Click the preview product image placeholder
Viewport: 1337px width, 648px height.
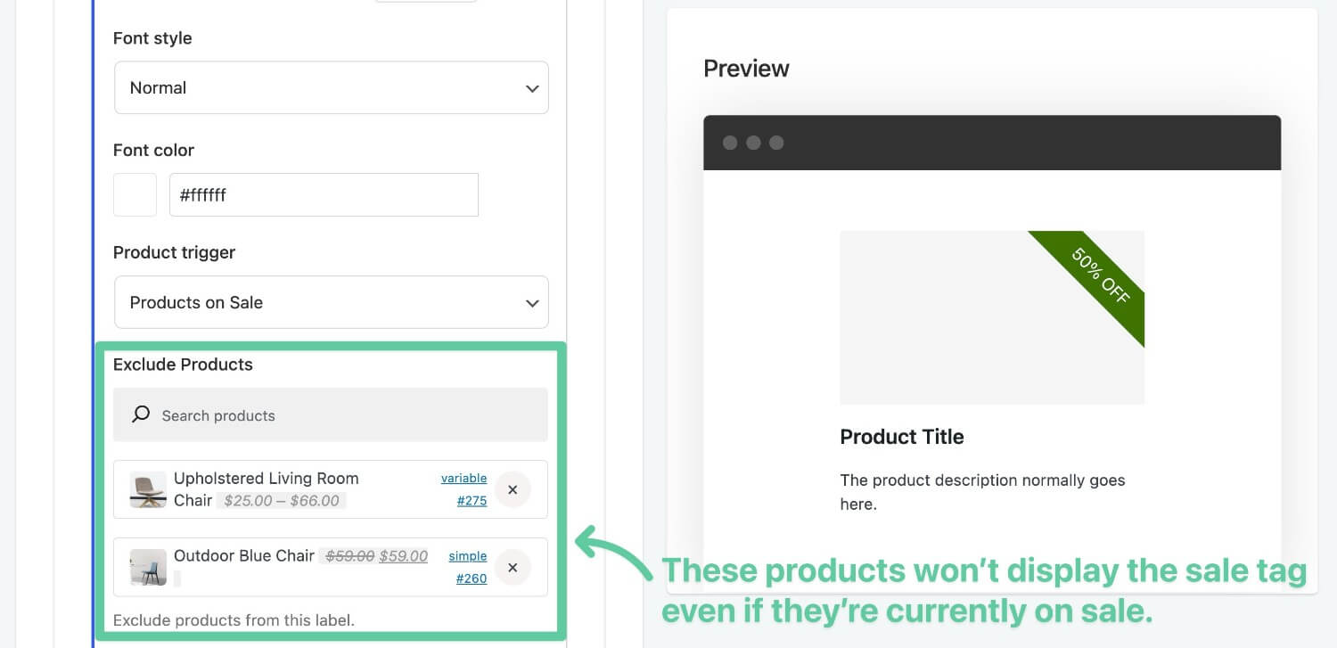[x=992, y=317]
